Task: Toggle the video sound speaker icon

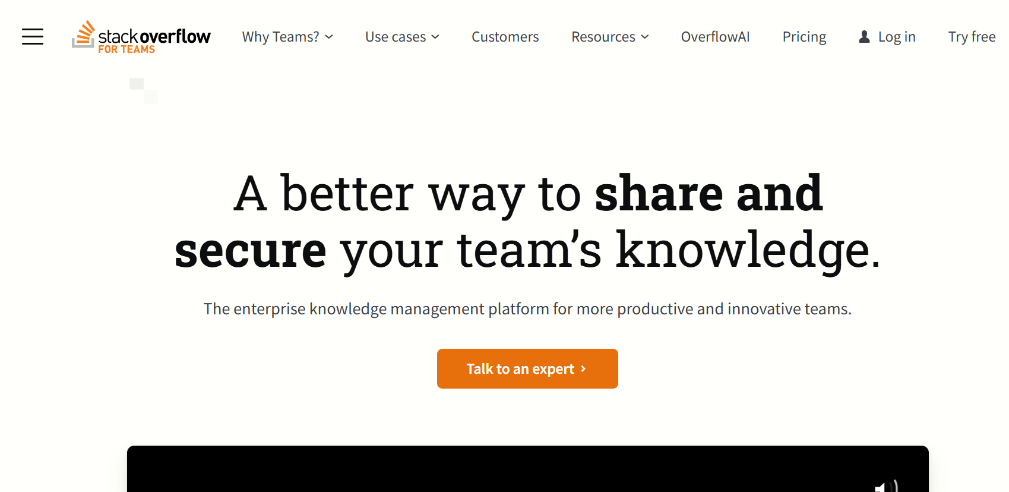Action: [885, 487]
